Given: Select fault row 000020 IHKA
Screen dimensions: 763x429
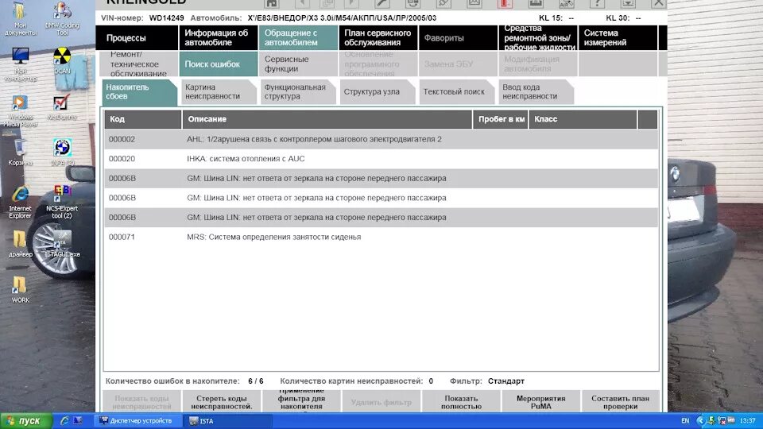Looking at the screenshot, I should tap(381, 159).
